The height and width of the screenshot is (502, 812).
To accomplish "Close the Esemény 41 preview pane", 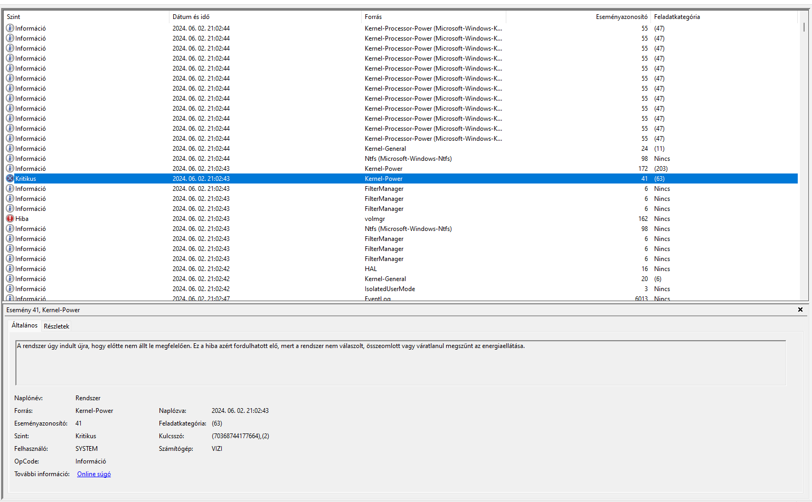I will (800, 310).
